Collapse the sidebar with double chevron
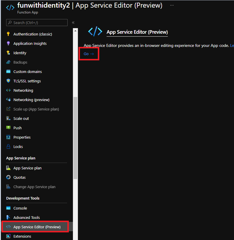 [73, 23]
